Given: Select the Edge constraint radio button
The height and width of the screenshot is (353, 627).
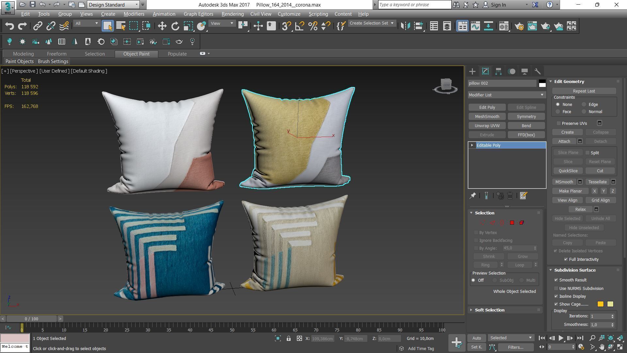Looking at the screenshot, I should point(584,105).
